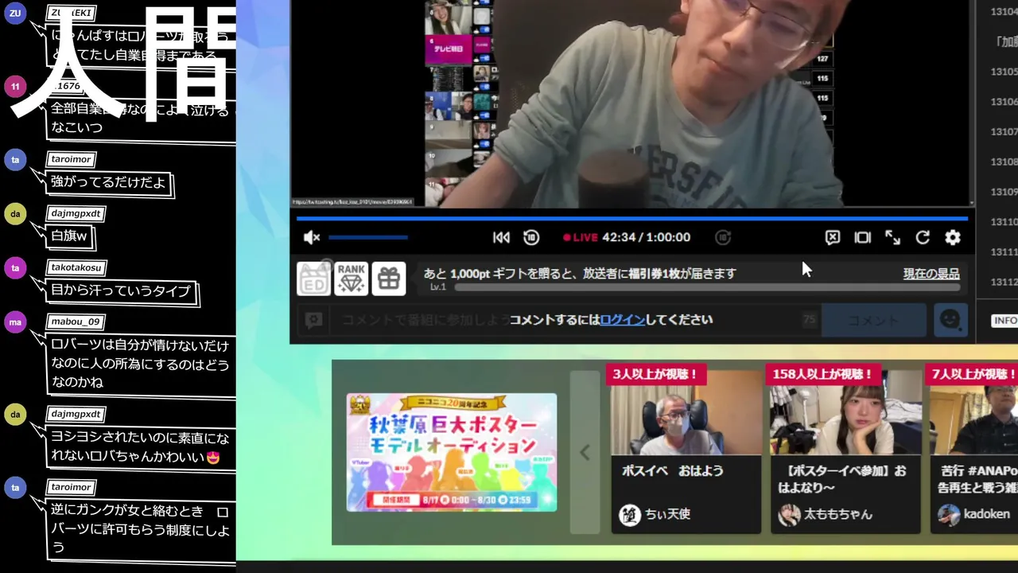Click the gift level progress bar
The width and height of the screenshot is (1018, 573).
707,286
